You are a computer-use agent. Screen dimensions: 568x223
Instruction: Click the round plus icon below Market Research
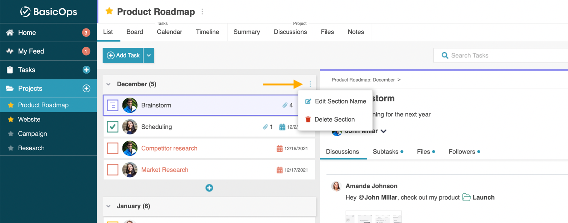point(209,188)
